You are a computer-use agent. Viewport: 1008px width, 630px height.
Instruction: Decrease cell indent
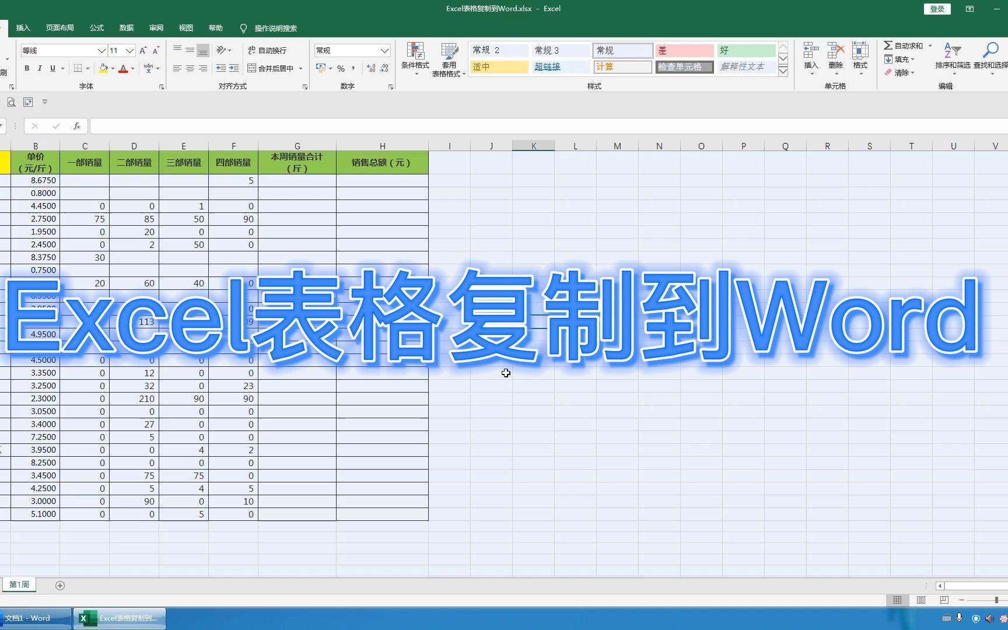[221, 68]
